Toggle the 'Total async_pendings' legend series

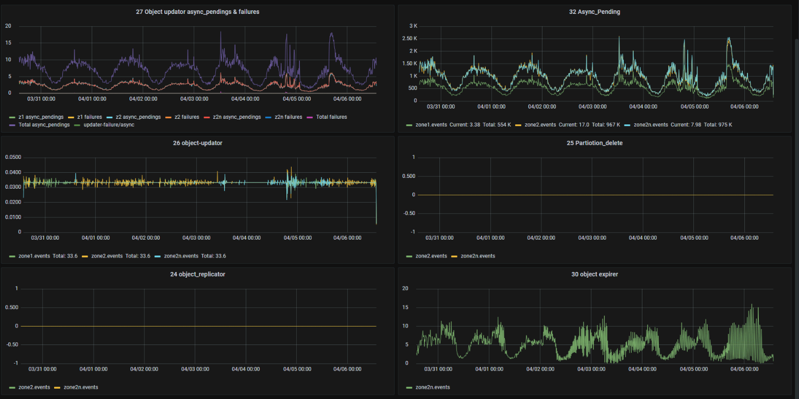point(43,124)
